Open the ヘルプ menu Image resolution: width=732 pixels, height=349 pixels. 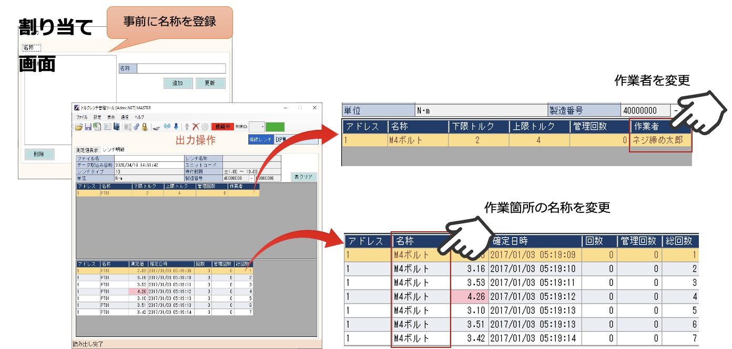139,117
